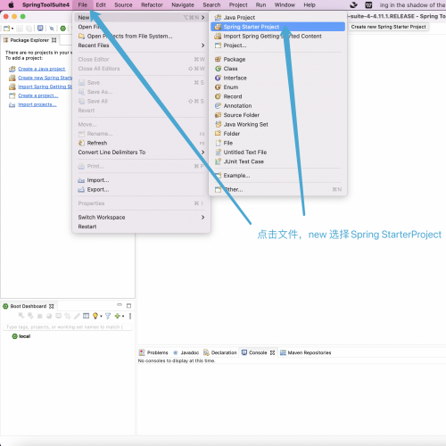Open the Window menu
Viewport: 446px width, 446px height.
(285, 5)
